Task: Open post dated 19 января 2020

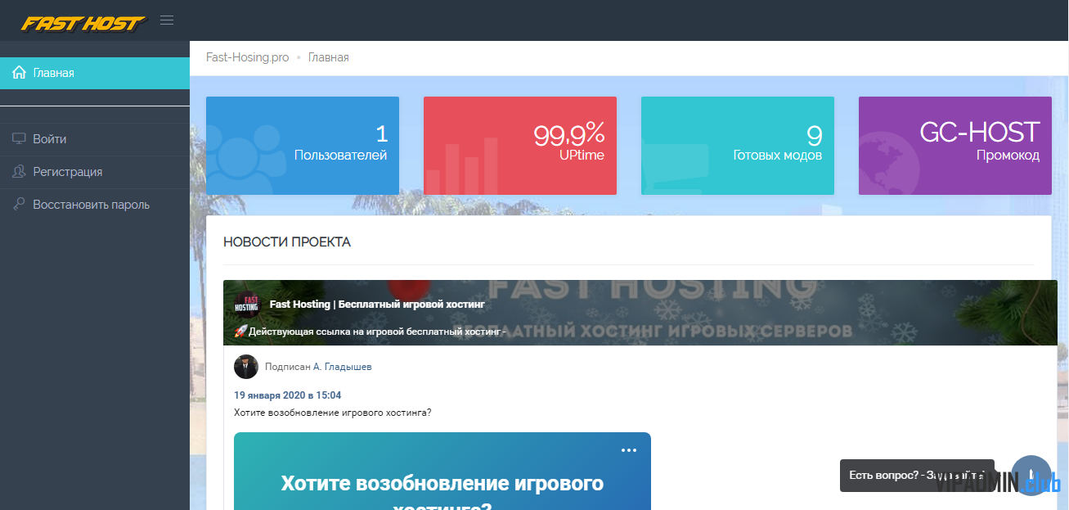Action: tap(288, 395)
